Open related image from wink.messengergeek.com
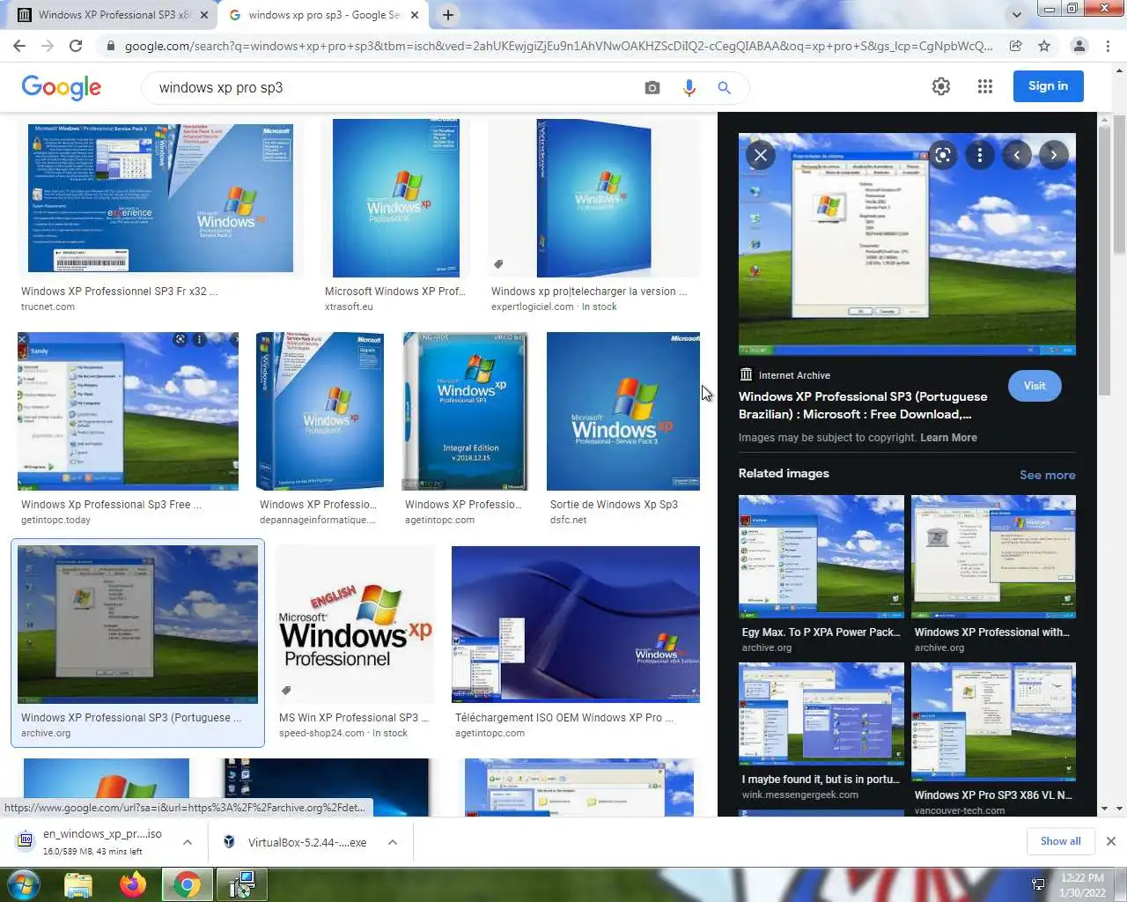Screen dimensions: 1127x902 pyautogui.click(x=821, y=713)
